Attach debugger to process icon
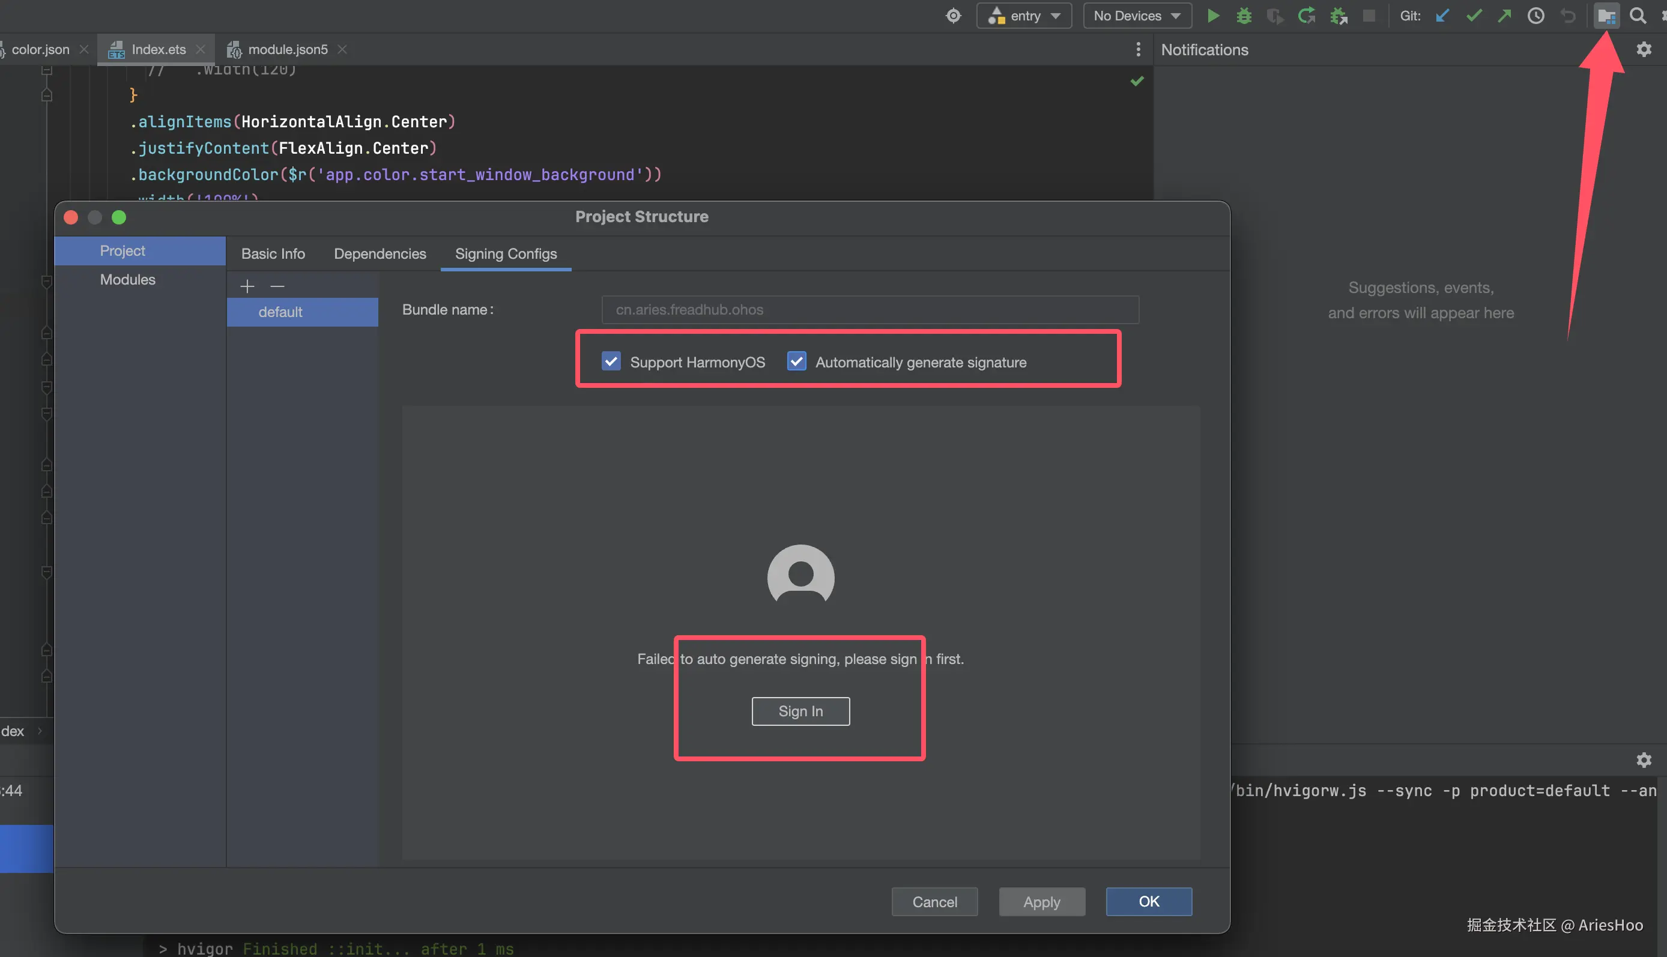 1339,16
